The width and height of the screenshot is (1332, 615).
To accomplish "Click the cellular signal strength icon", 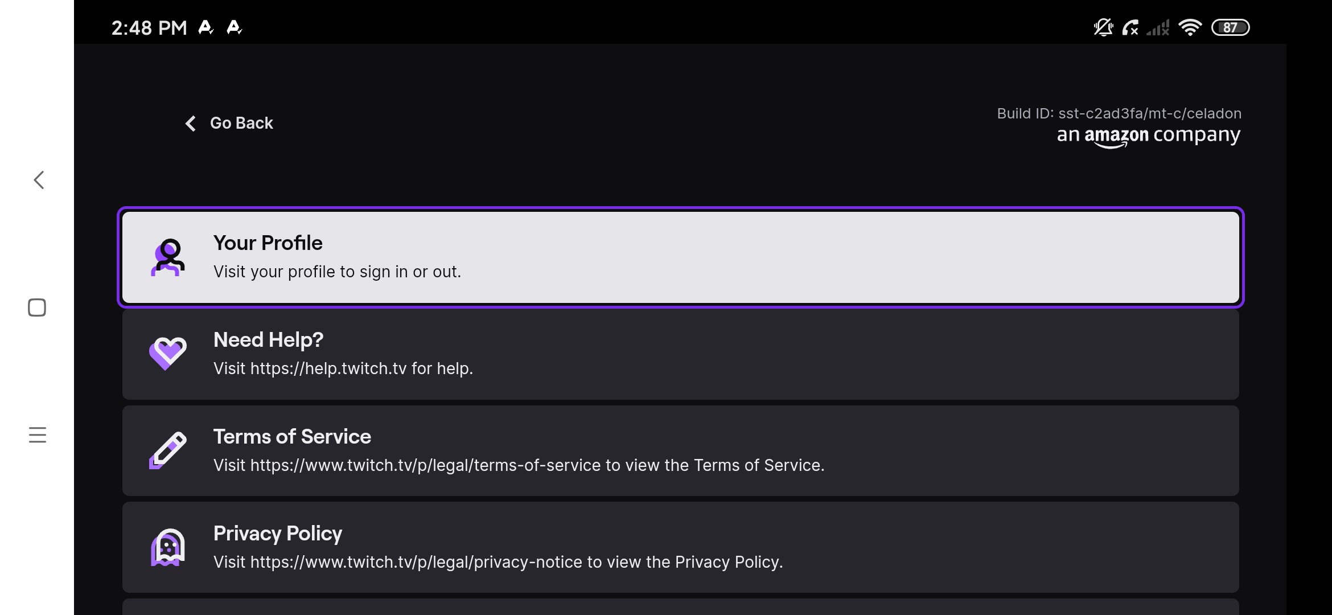I will click(1158, 27).
